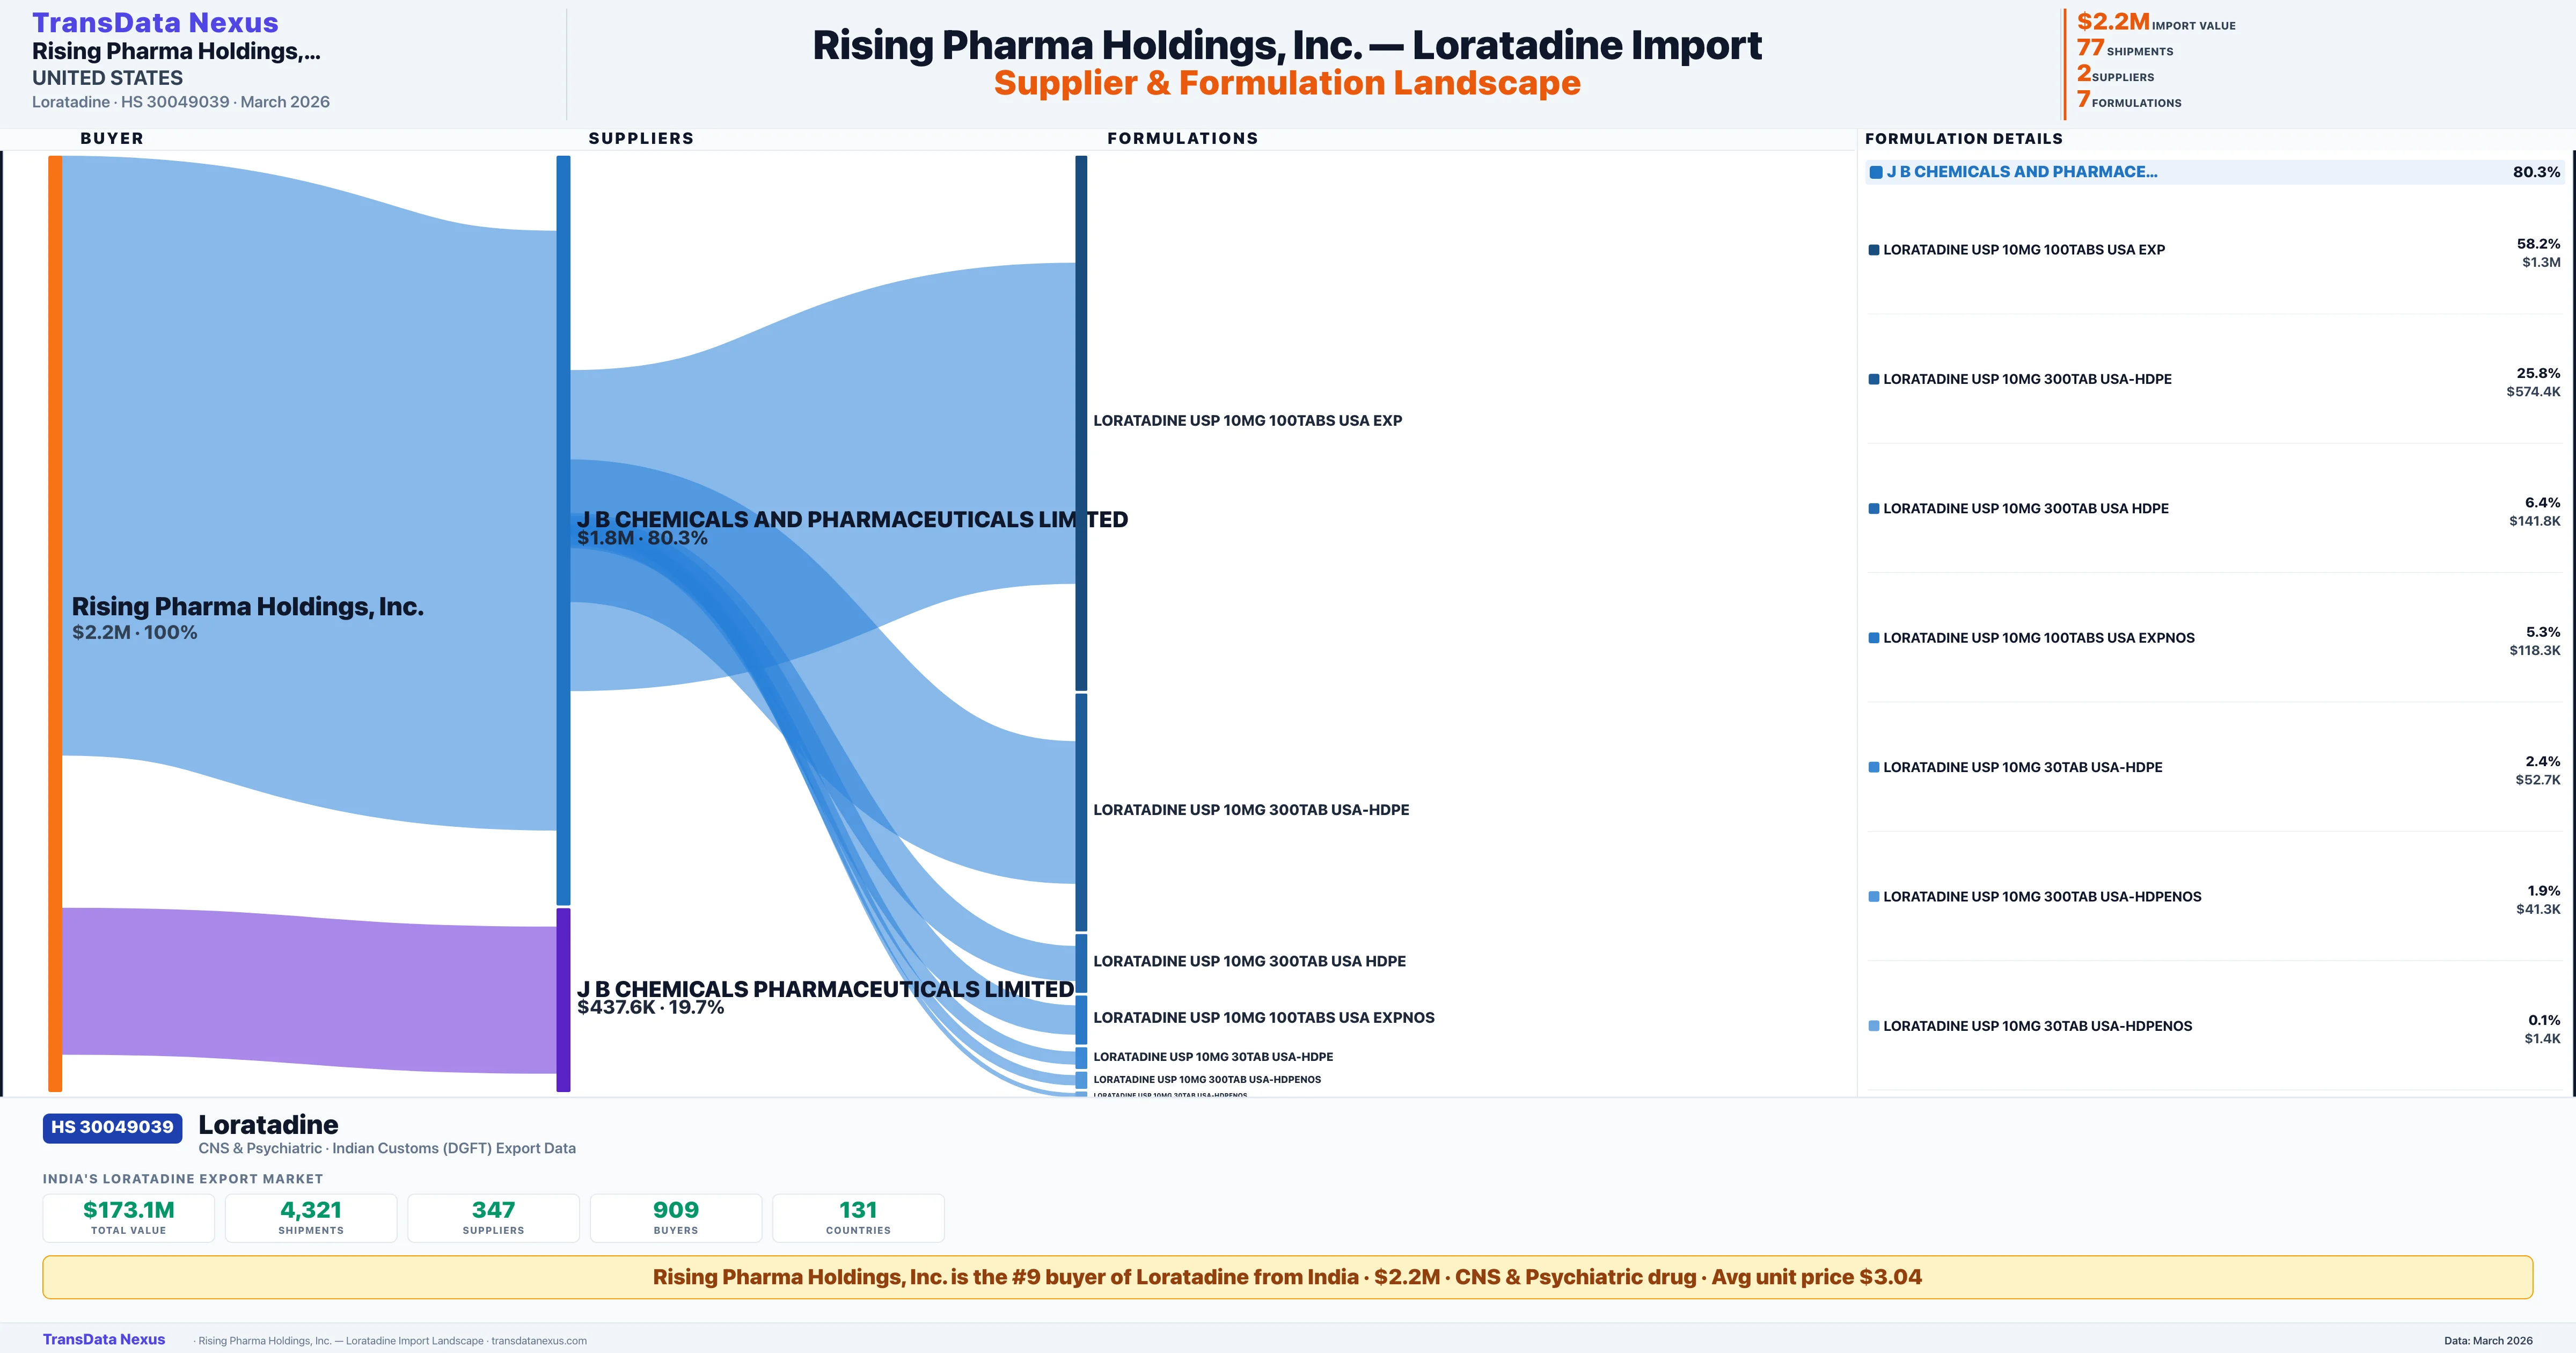Image resolution: width=2576 pixels, height=1353 pixels.
Task: Expand the LORATADINE USP 10MG 100TABS USA EXP flow node
Action: pos(1080,420)
